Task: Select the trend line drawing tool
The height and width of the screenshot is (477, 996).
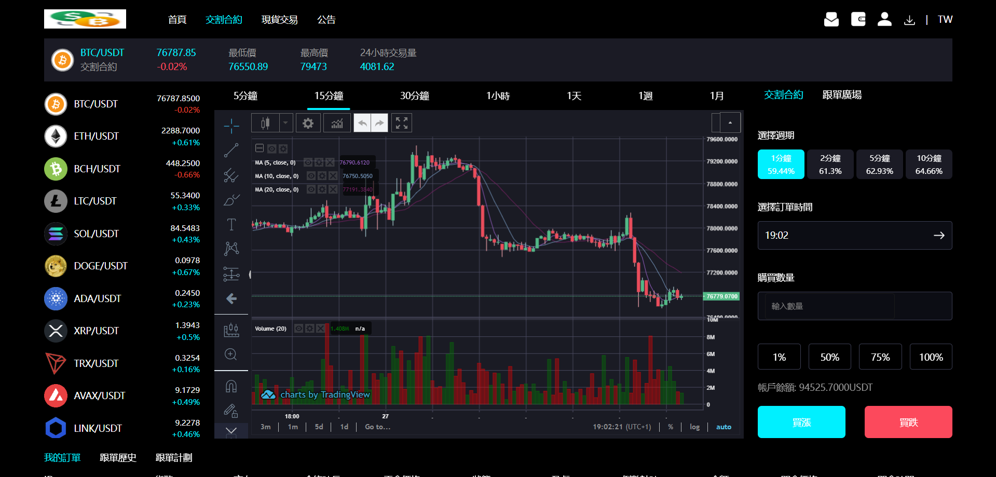Action: point(231,151)
